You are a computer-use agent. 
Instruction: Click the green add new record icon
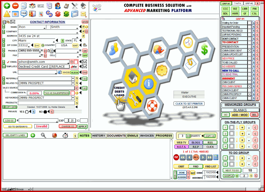tap(7, 6)
